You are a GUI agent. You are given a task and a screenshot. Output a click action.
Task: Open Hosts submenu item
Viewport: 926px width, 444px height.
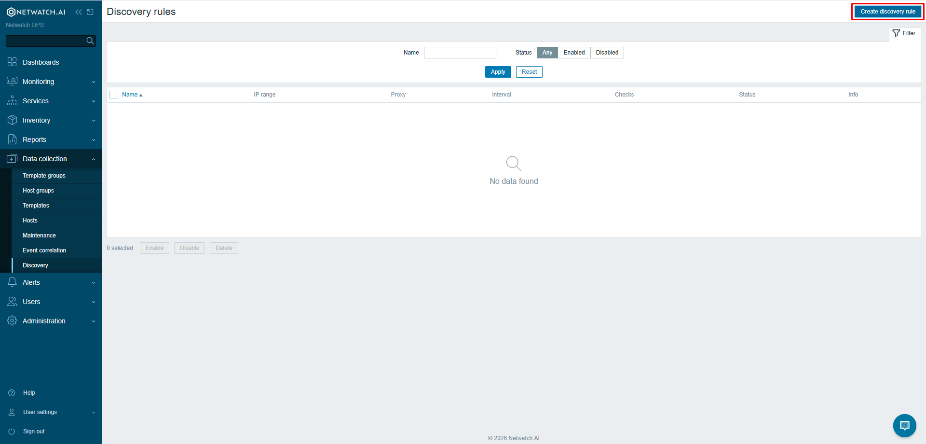(x=56, y=221)
